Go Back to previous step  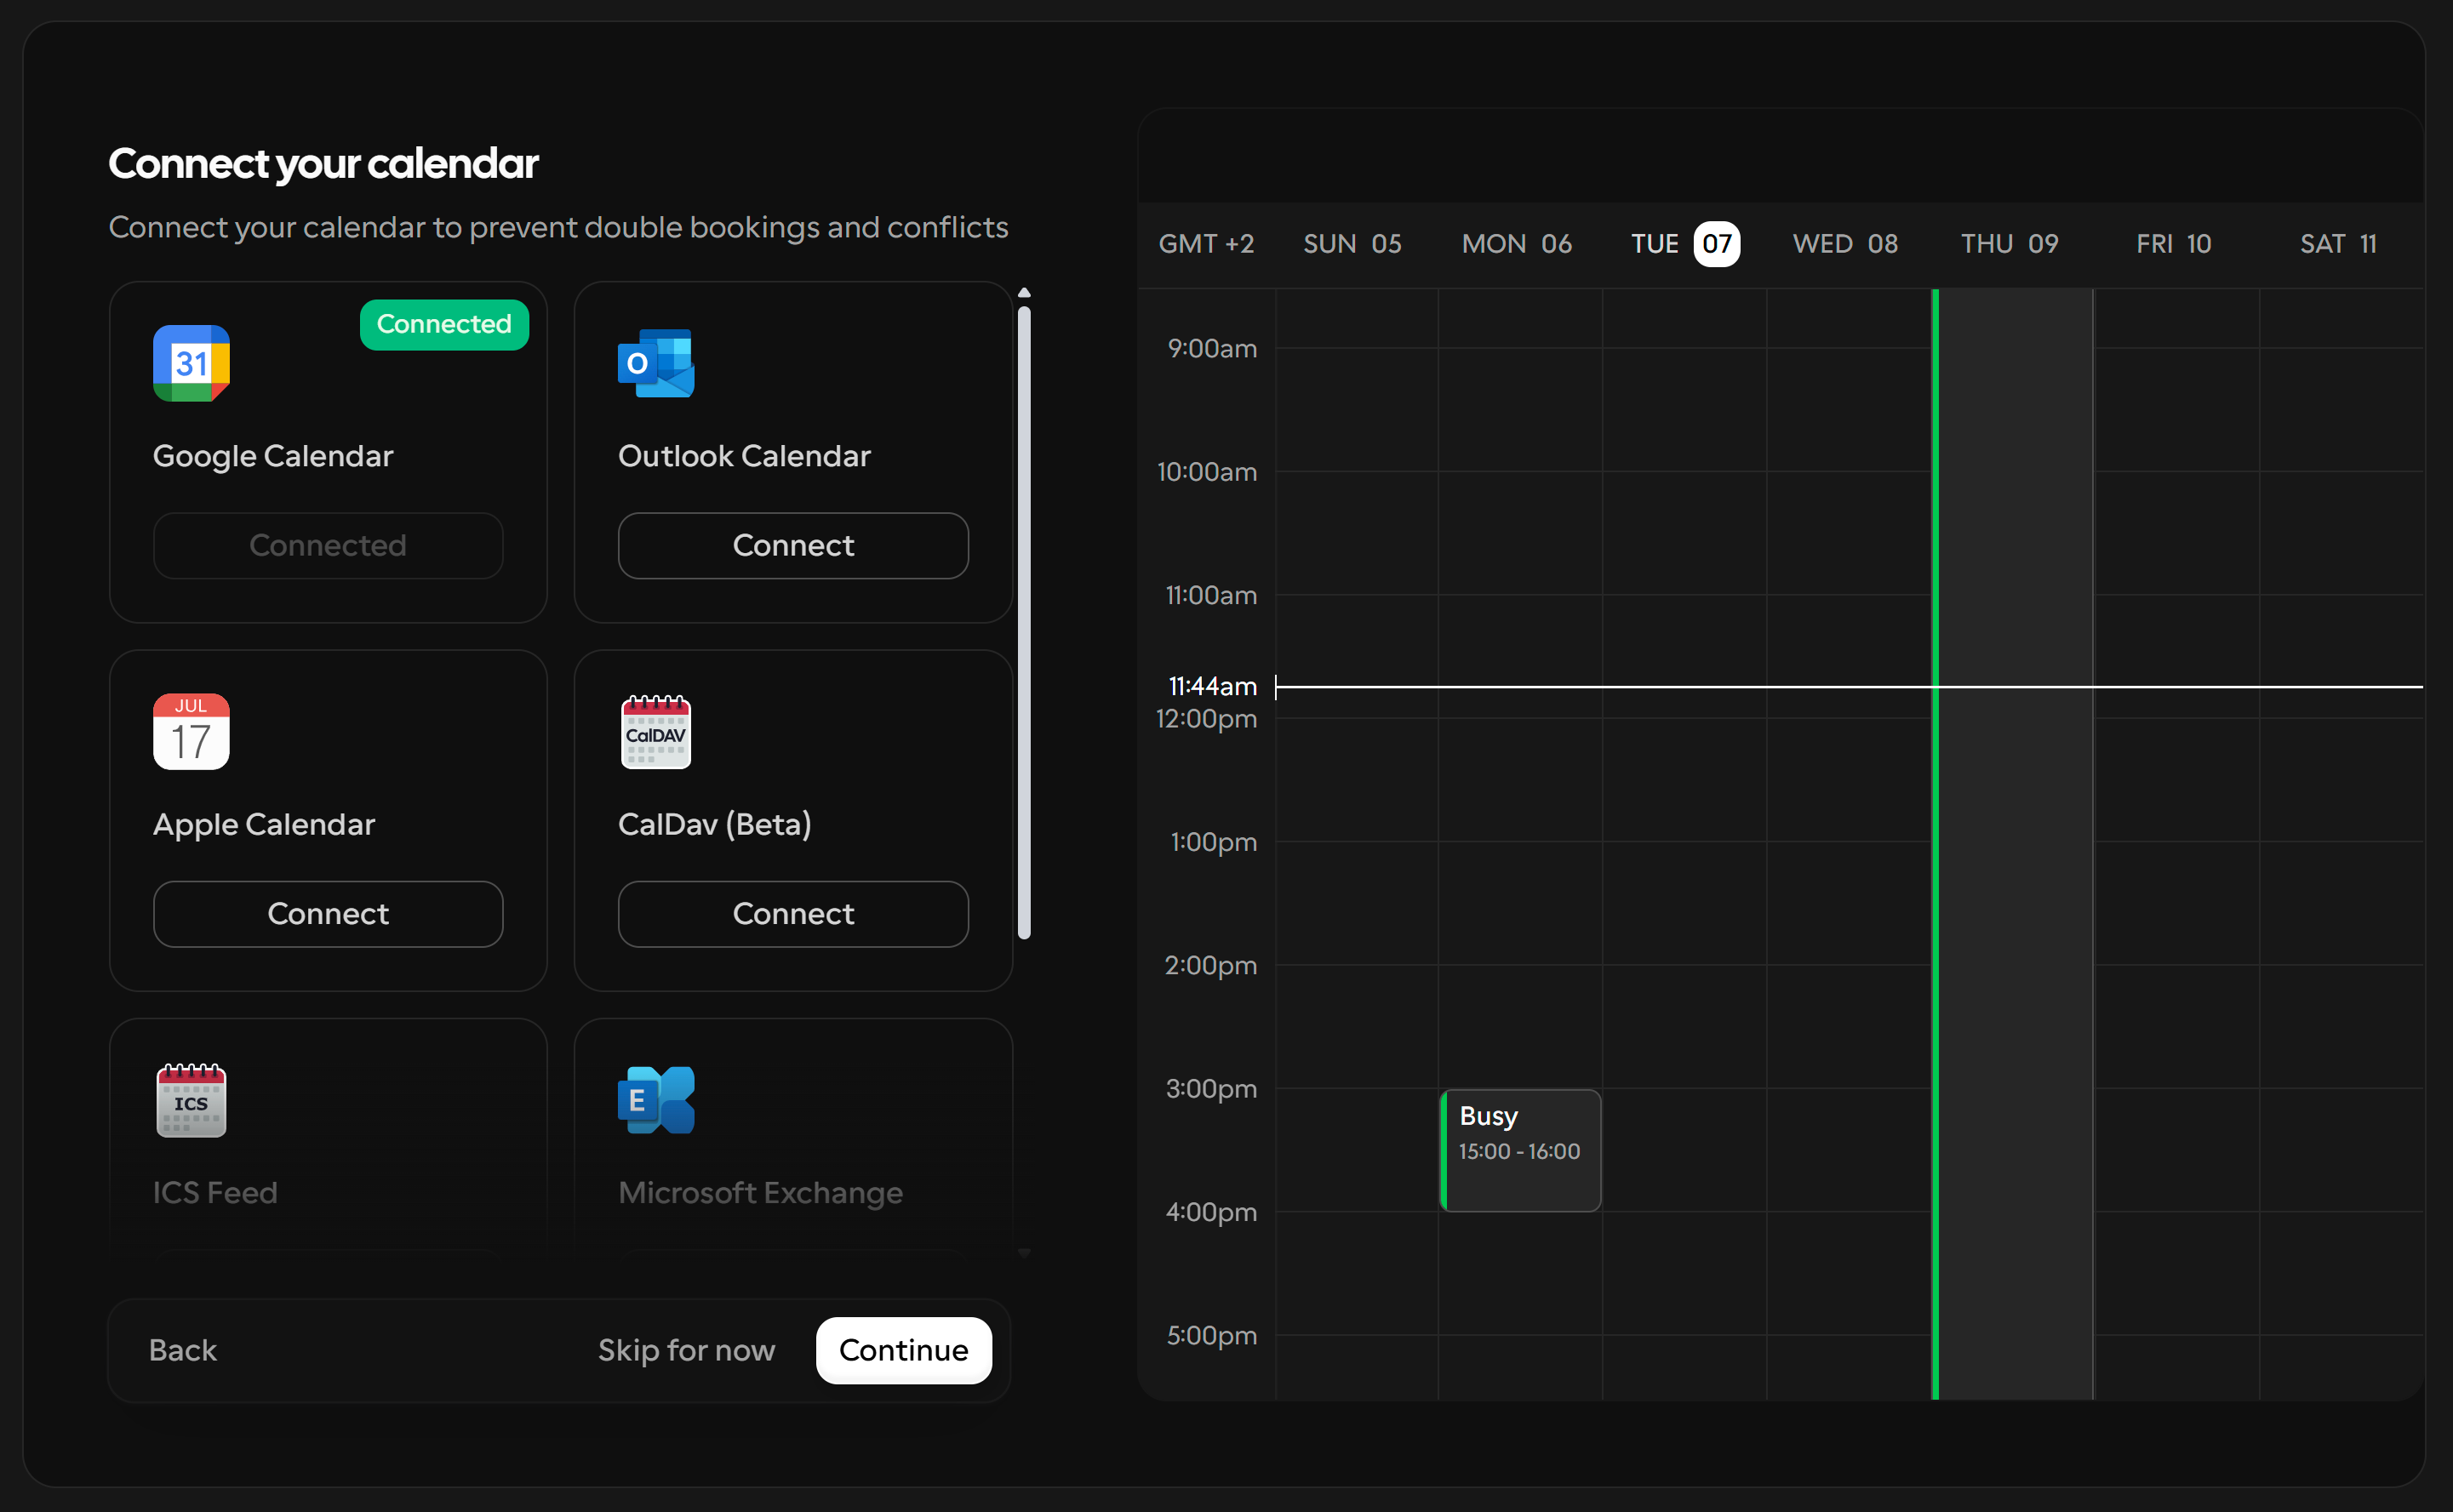pos(183,1350)
